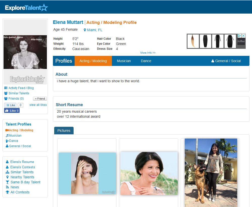Open the black-and-white profile photo
This screenshot has width=252, height=207.
tap(25, 52)
